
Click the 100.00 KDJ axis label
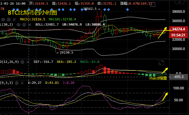178,88
